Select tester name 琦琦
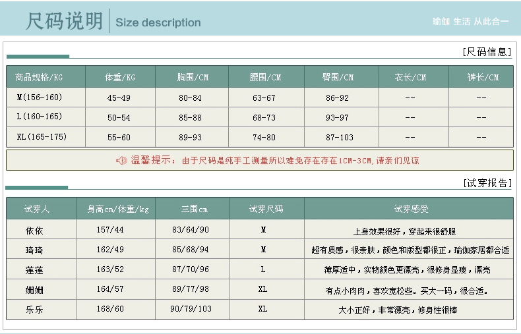Screen dimensions: 521x334 pos(34,250)
